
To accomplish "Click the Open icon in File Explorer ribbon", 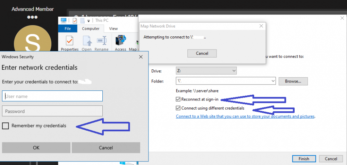I will point(86,41).
